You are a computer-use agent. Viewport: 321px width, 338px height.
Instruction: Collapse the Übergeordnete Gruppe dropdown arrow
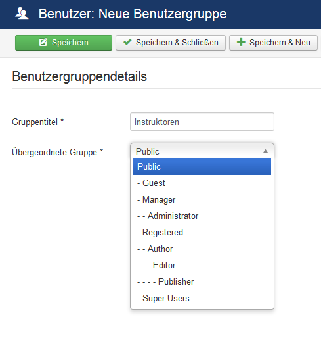point(265,151)
